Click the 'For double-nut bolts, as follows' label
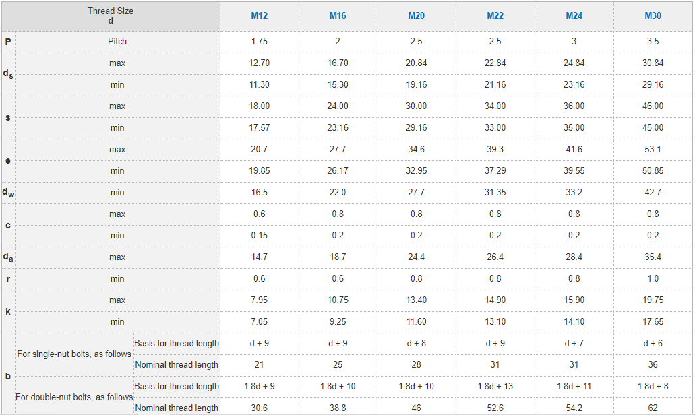The image size is (695, 415). pyautogui.click(x=74, y=397)
